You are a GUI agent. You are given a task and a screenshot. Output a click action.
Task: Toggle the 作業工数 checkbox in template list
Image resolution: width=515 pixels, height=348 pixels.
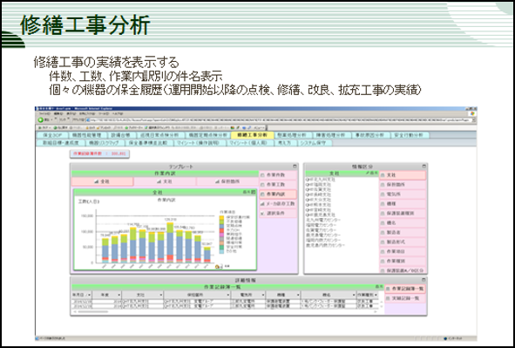(262, 185)
